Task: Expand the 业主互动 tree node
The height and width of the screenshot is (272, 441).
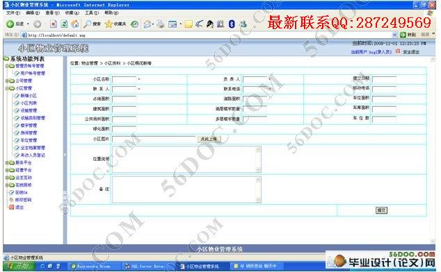Action: pyautogui.click(x=6, y=178)
